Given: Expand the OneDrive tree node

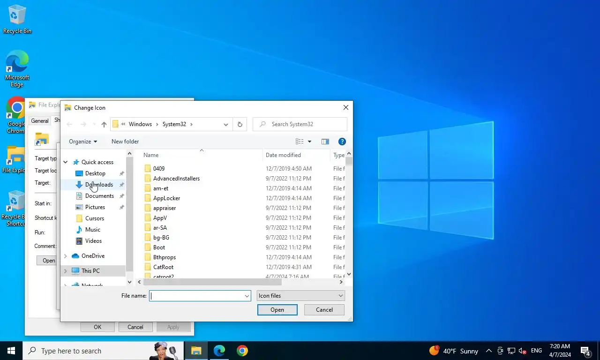Looking at the screenshot, I should click(66, 256).
